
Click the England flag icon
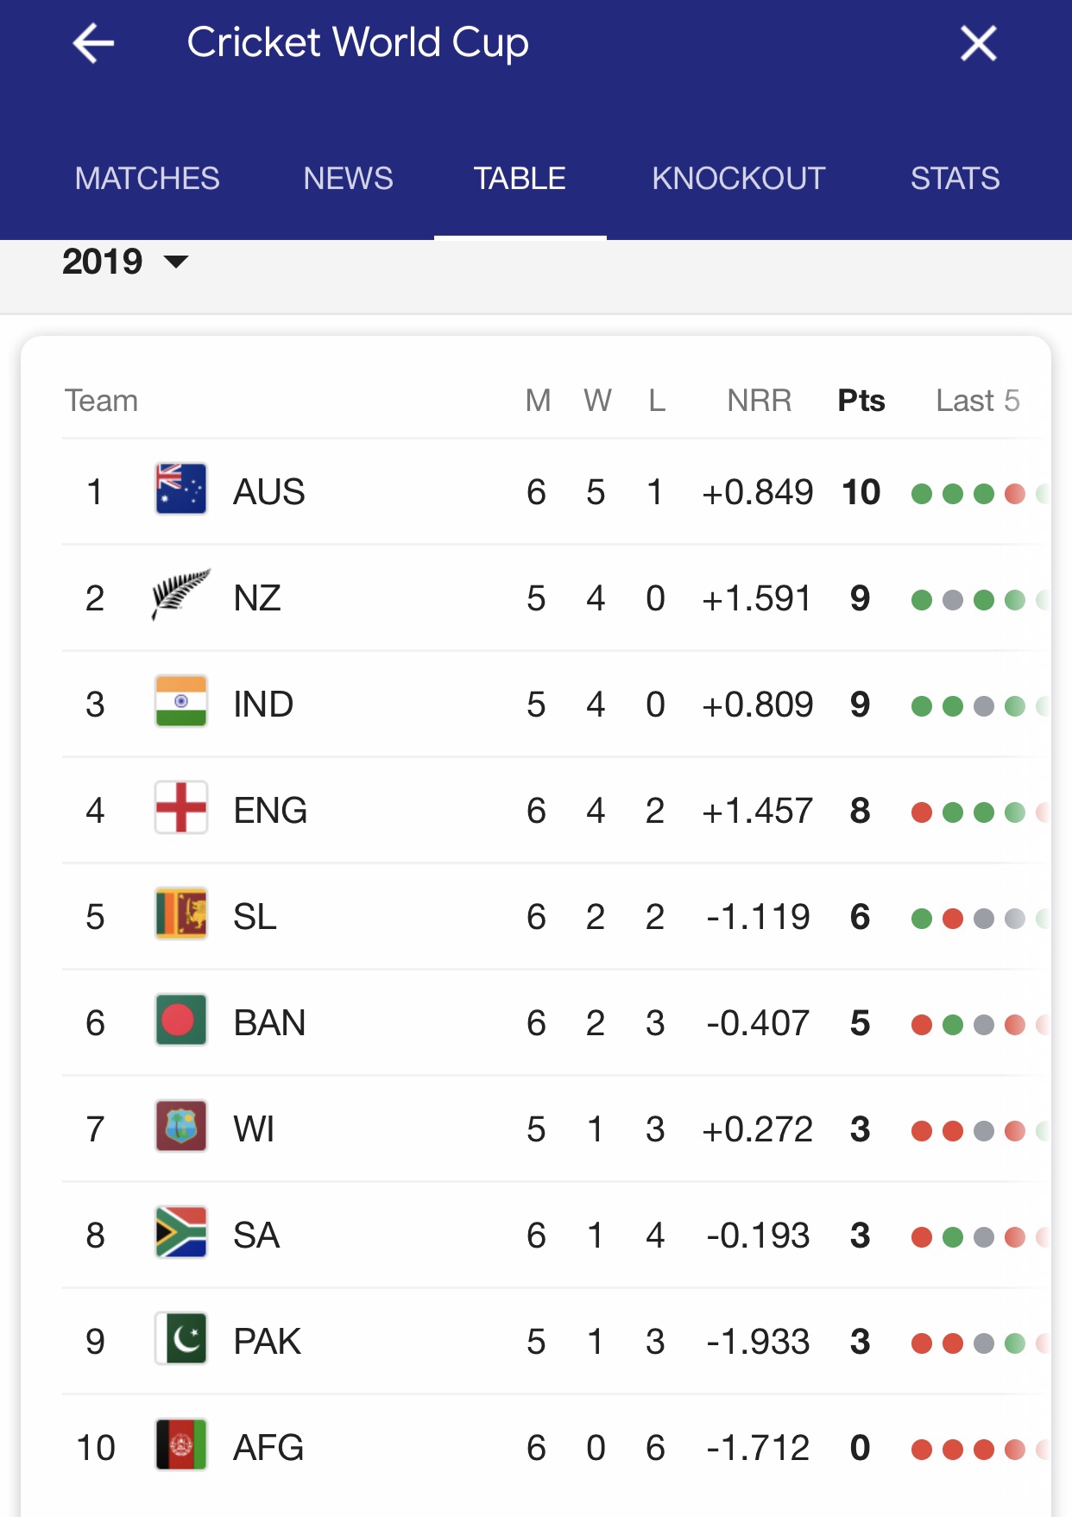pos(181,808)
